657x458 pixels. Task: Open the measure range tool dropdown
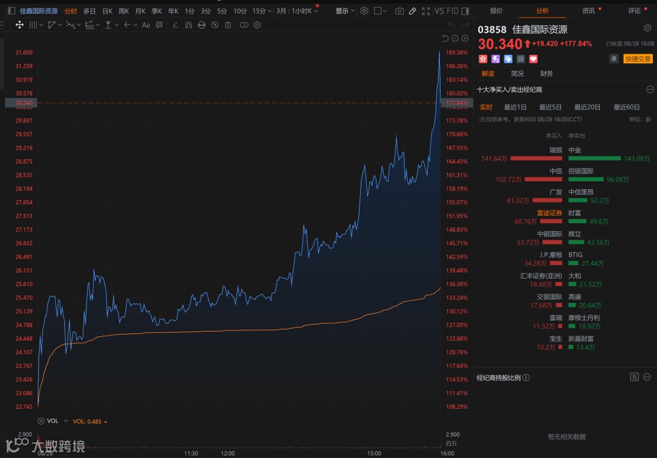(111, 25)
